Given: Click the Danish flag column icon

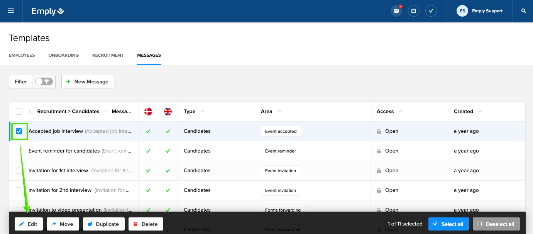Looking at the screenshot, I should click(x=148, y=112).
